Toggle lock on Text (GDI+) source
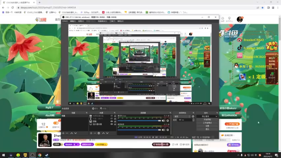Viewport: 281px width, 158px height. 115,119
